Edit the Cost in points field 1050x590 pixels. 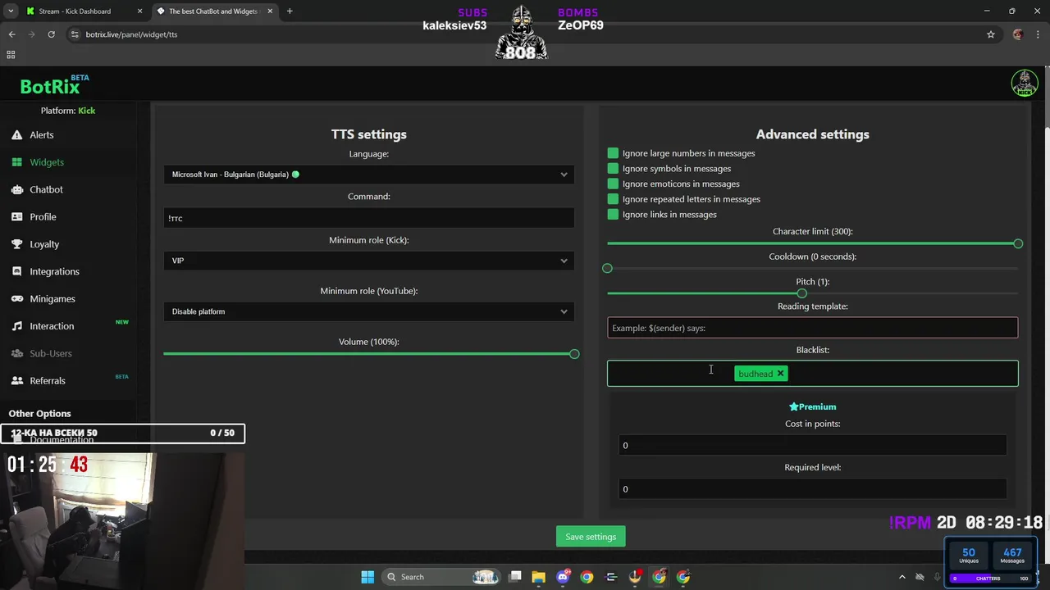click(x=812, y=445)
